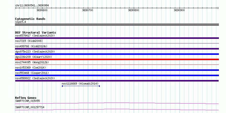This screenshot has height=113, width=226.
Task: Click the blue bar under nsv1053369
Action: coord(117,70)
